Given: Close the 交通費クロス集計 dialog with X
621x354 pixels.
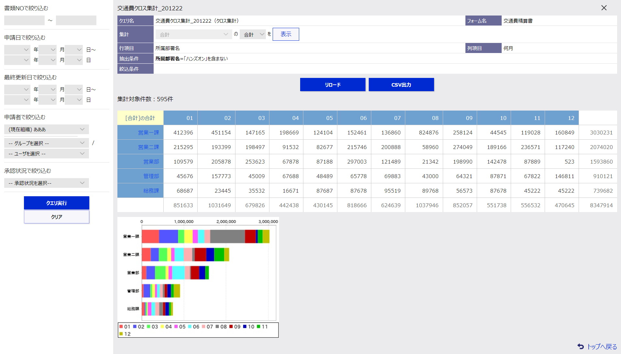Looking at the screenshot, I should coord(604,8).
